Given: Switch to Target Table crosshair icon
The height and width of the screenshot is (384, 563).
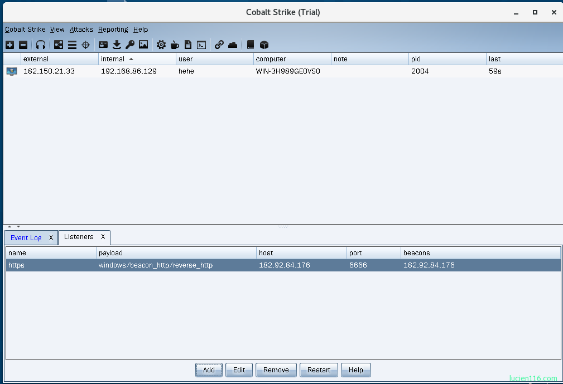Looking at the screenshot, I should 85,45.
